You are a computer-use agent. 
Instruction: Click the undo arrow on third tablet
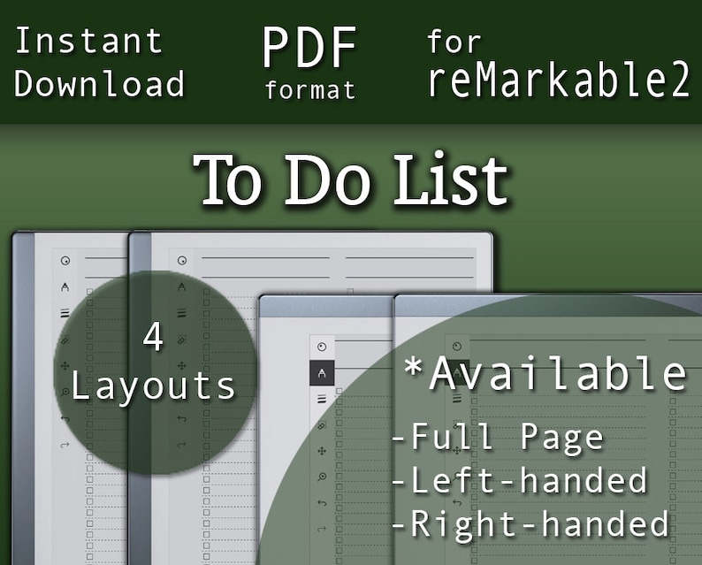[322, 503]
